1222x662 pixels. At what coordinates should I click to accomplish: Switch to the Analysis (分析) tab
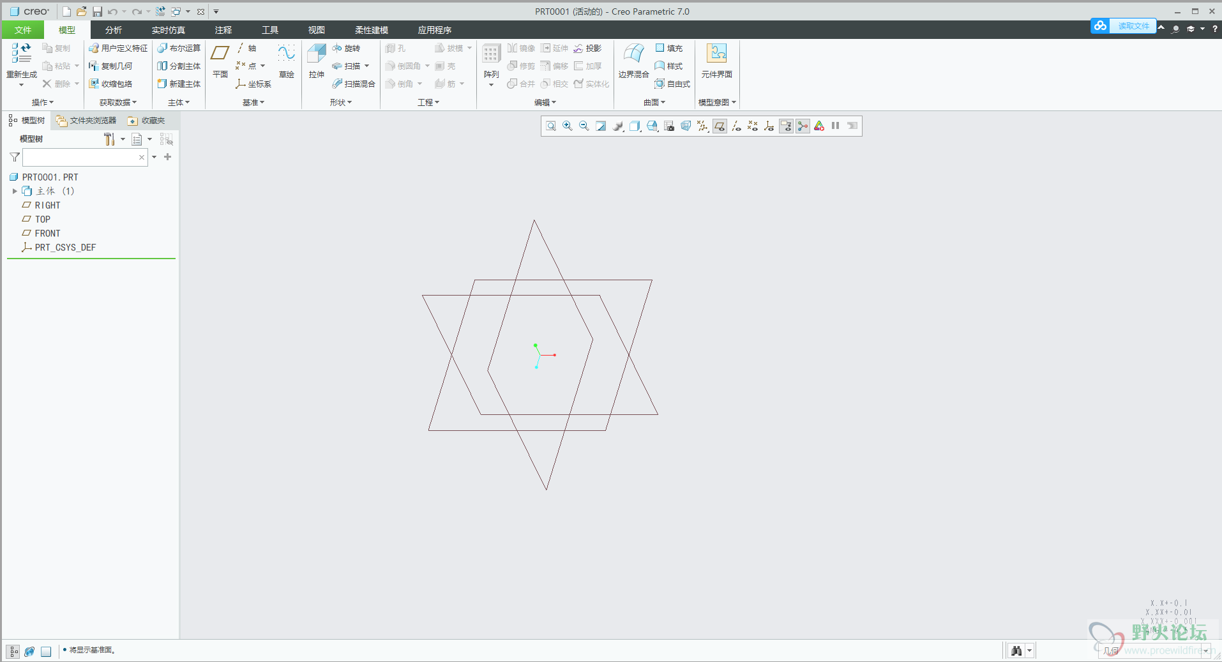point(114,30)
